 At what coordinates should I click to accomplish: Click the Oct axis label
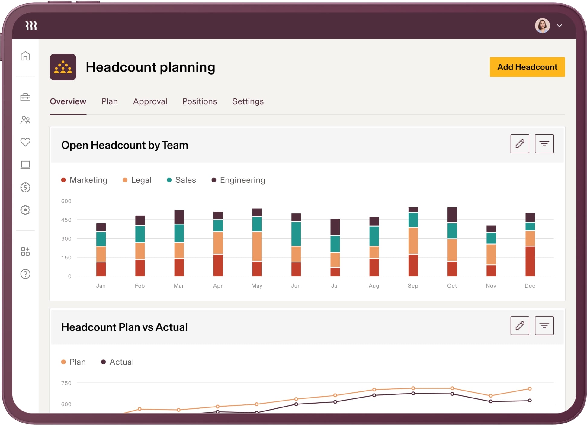point(452,286)
